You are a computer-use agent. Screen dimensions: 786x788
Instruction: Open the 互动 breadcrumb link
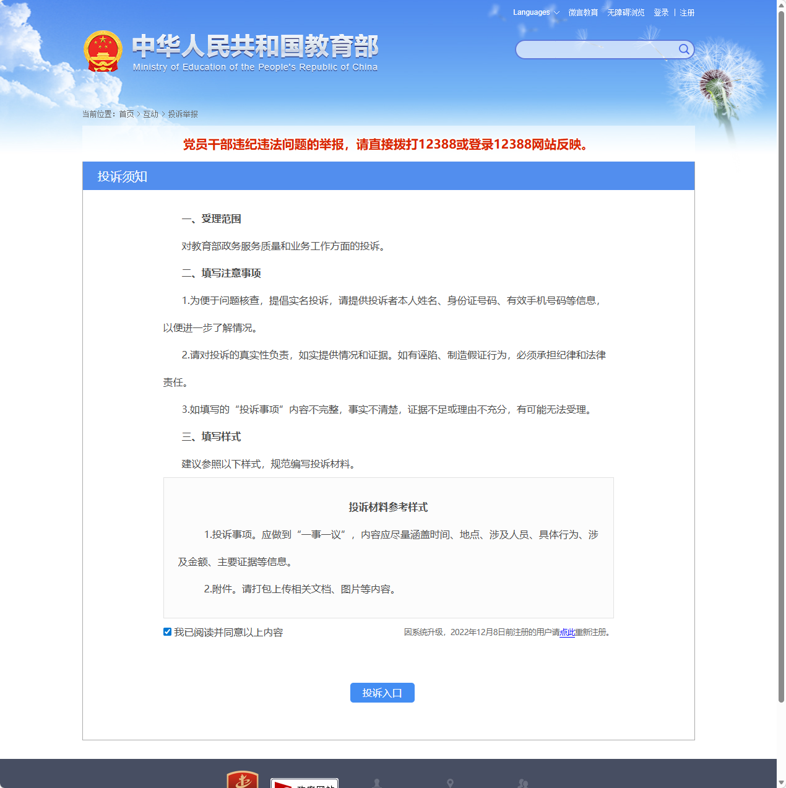[x=150, y=114]
